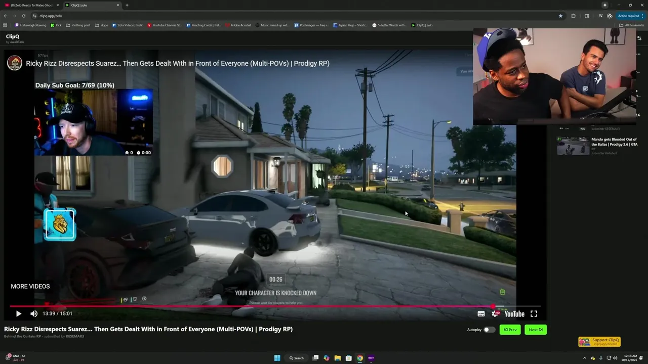Image resolution: width=648 pixels, height=364 pixels.
Task: Toggle subtitles with the captions icon
Action: (x=481, y=314)
